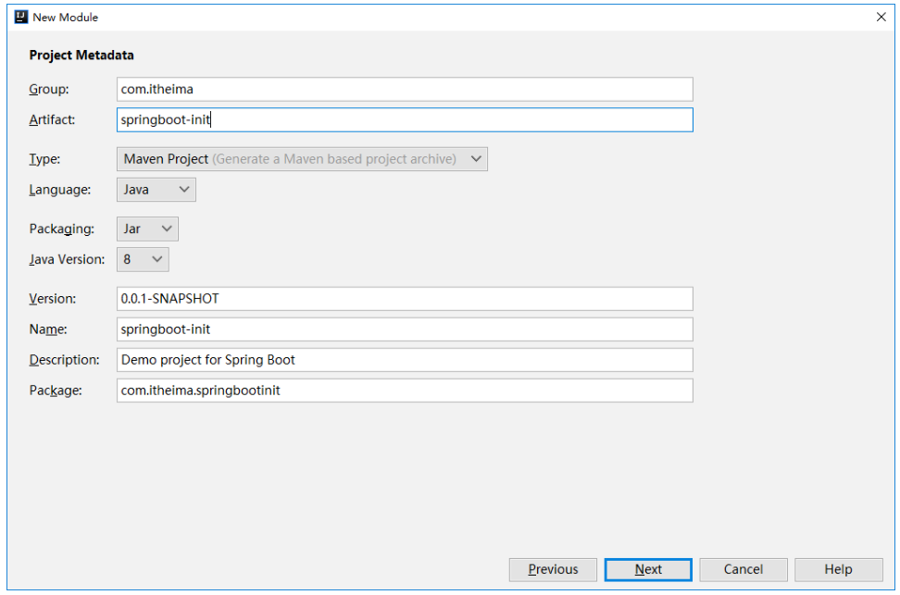The width and height of the screenshot is (900, 595).
Task: Click the Group input field
Action: click(x=405, y=89)
